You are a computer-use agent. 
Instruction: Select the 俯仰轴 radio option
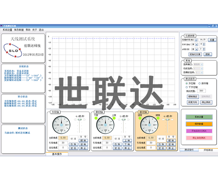(x=199, y=84)
